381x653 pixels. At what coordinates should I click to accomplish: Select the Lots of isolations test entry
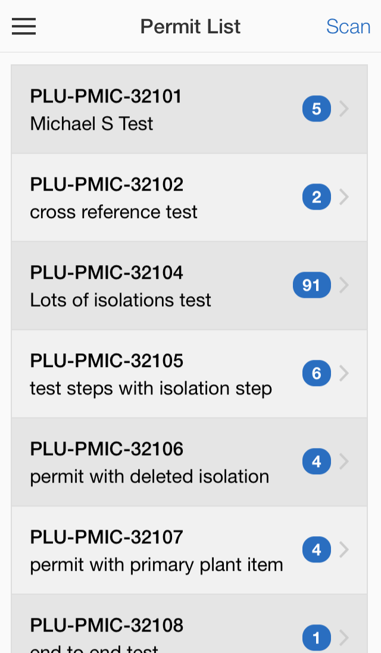coord(189,286)
